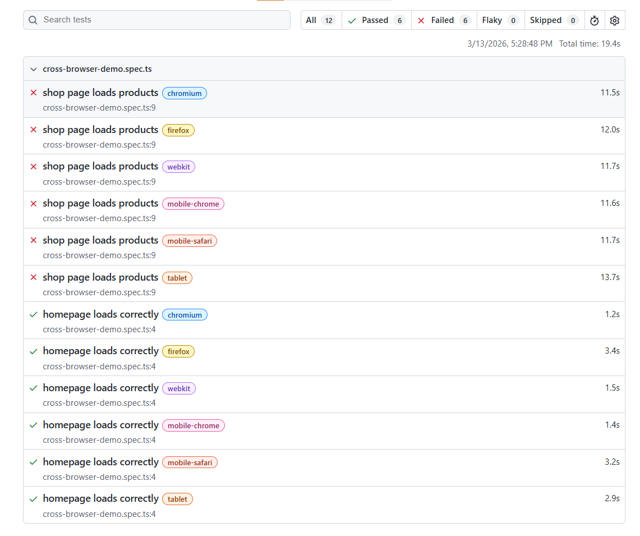Click the red X icon on the first failed test
This screenshot has height=536, width=640.
(33, 93)
